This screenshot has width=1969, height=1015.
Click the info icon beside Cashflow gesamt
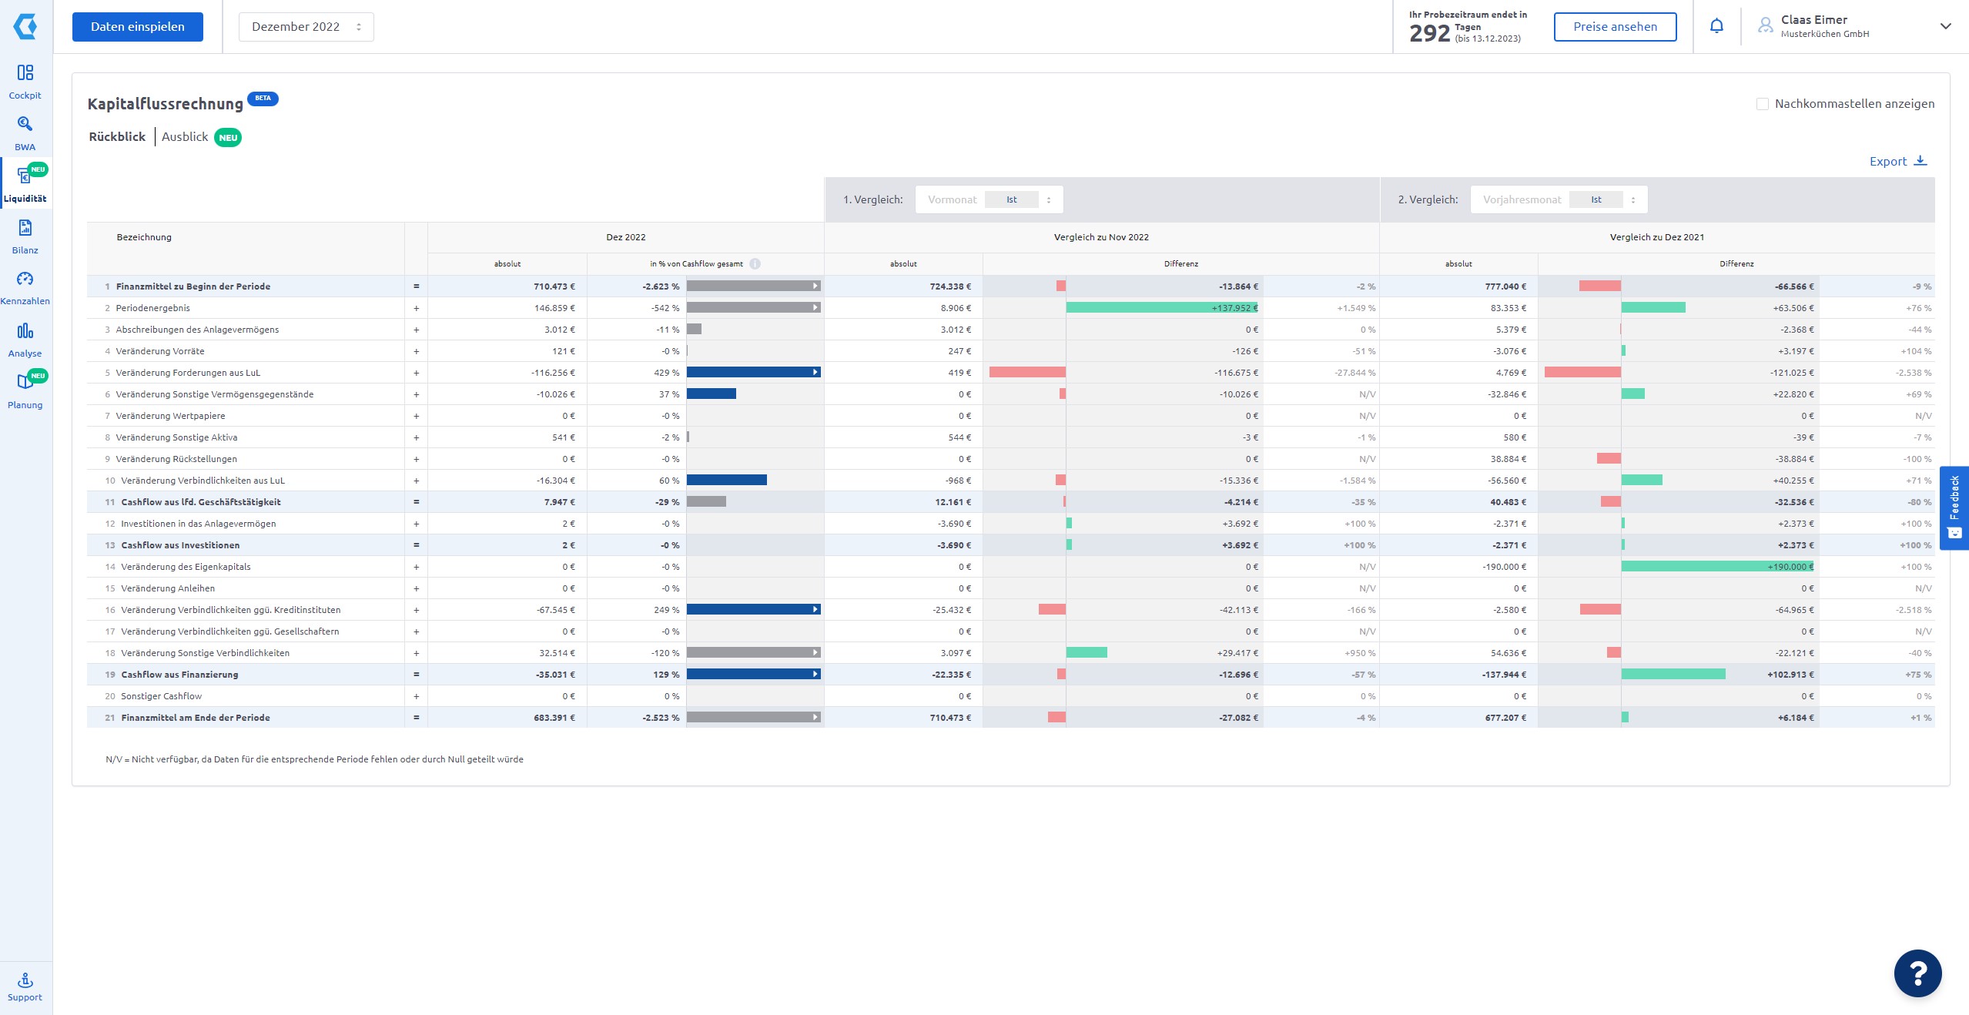755,264
